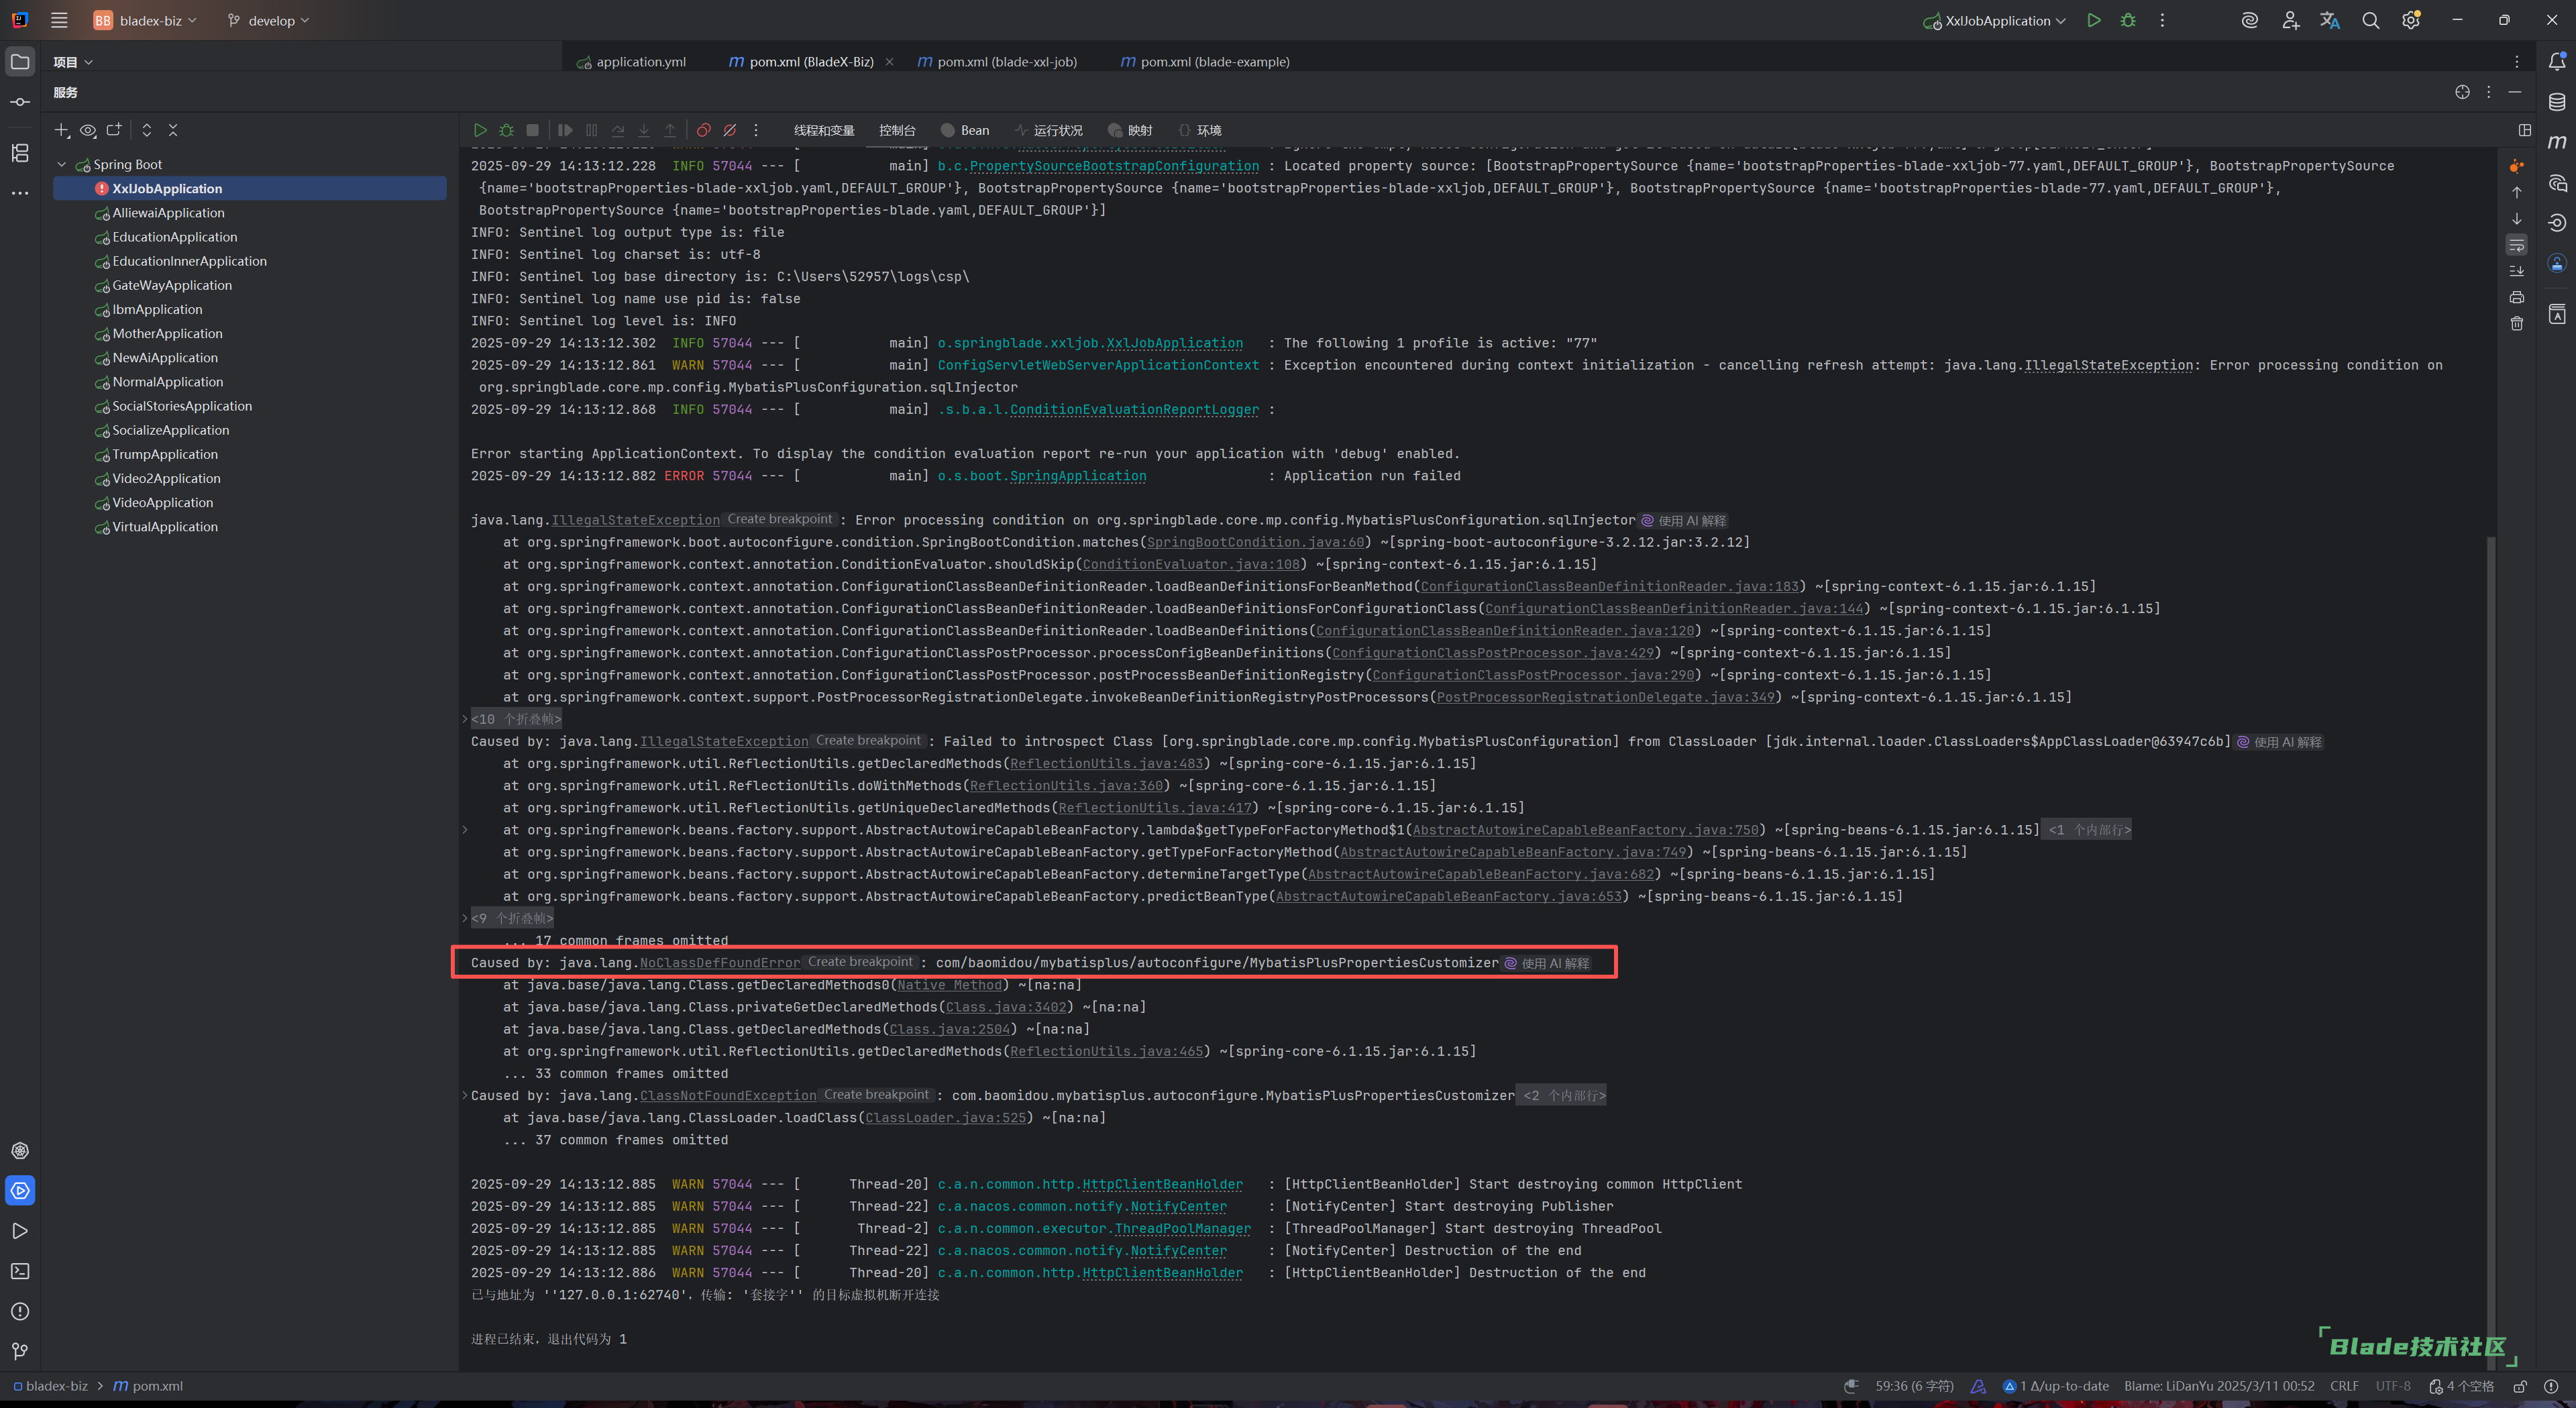The image size is (2576, 1408).
Task: Toggle read-only lock icon in status bar
Action: click(2520, 1386)
